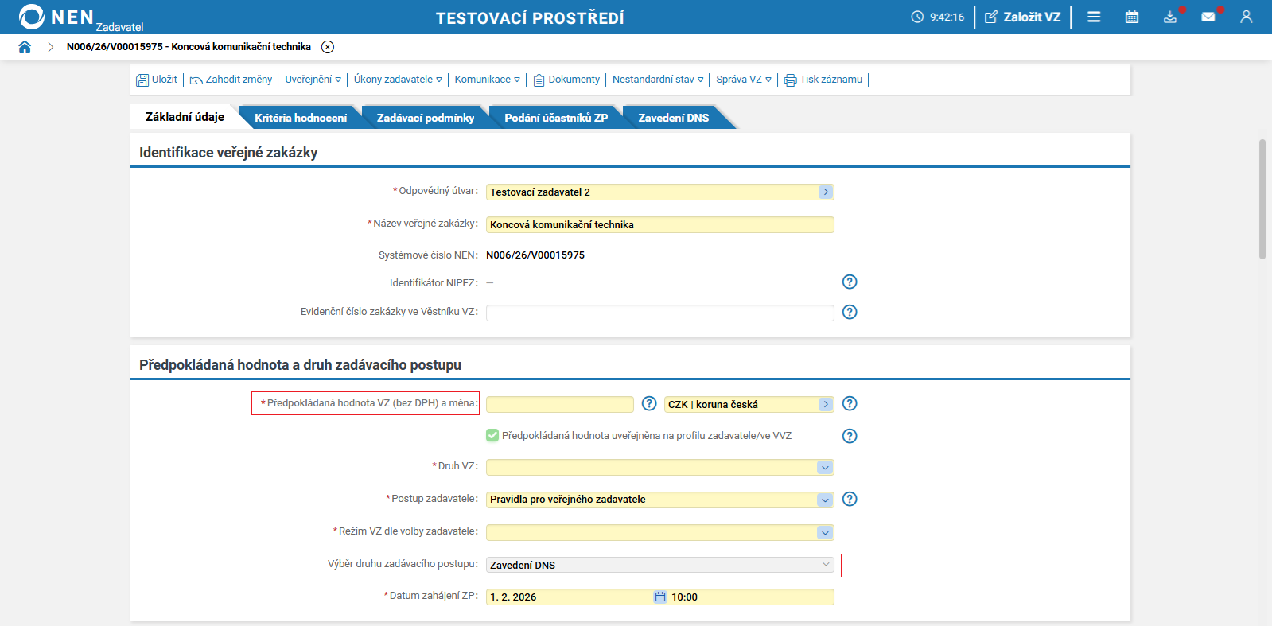Open the Zavedení DNS tab
This screenshot has height=626, width=1272.
674,118
